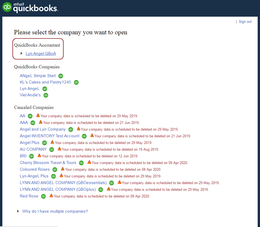Open the Lyn AngeL company
Image resolution: width=260 pixels, height=227 pixels.
(30, 89)
